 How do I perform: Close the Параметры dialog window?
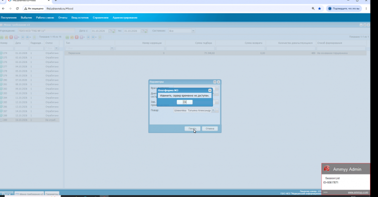pyautogui.click(x=219, y=82)
